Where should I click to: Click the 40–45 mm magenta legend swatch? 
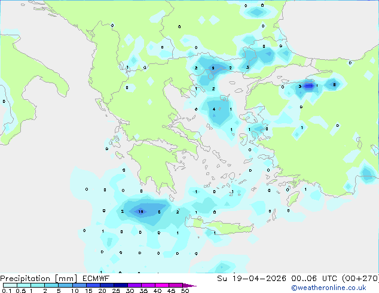click(162, 285)
